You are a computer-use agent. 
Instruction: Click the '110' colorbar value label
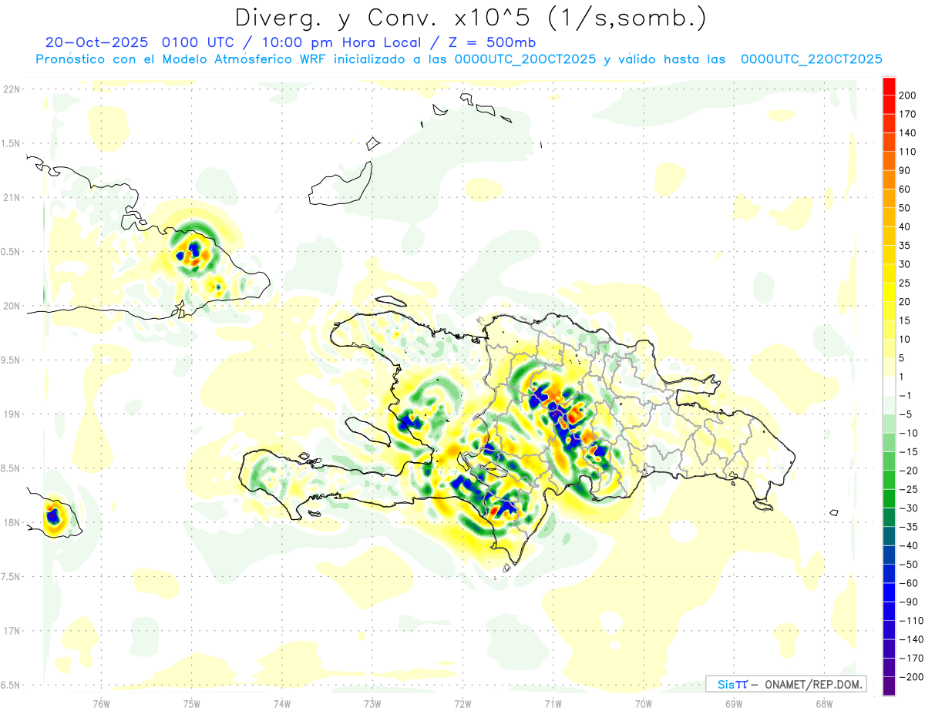906,152
